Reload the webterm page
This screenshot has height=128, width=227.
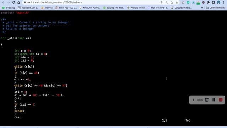pos(13,2)
